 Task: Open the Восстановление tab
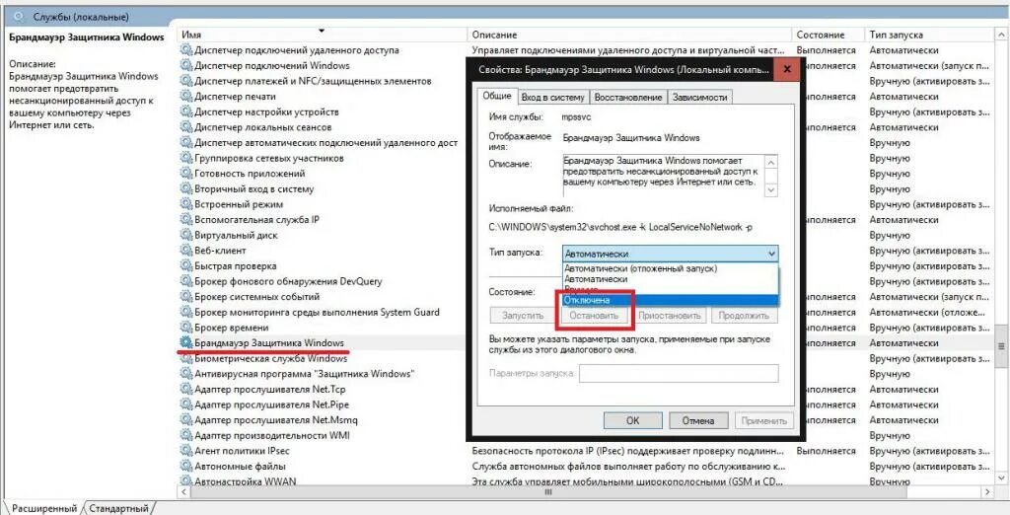[628, 98]
